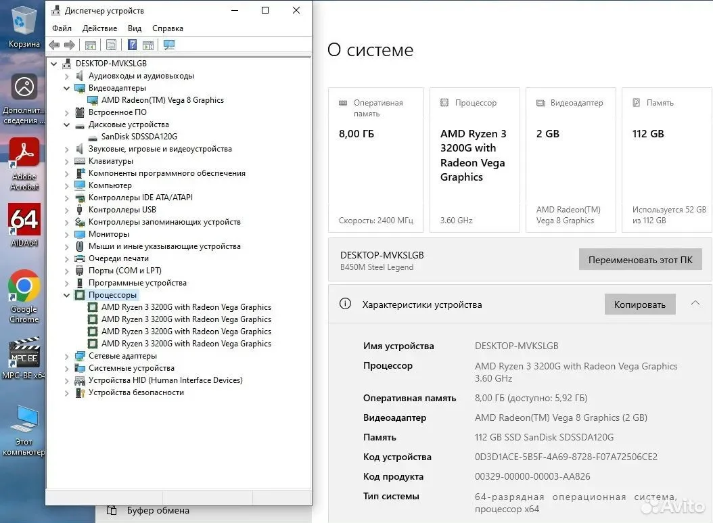Image resolution: width=713 pixels, height=523 pixels.
Task: Open the AIDA64 desktop icon
Action: tap(24, 225)
